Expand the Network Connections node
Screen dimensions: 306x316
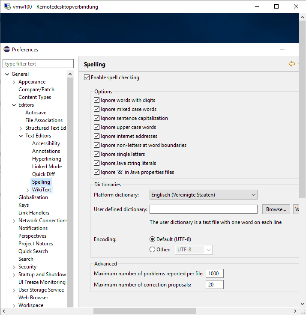click(x=14, y=221)
